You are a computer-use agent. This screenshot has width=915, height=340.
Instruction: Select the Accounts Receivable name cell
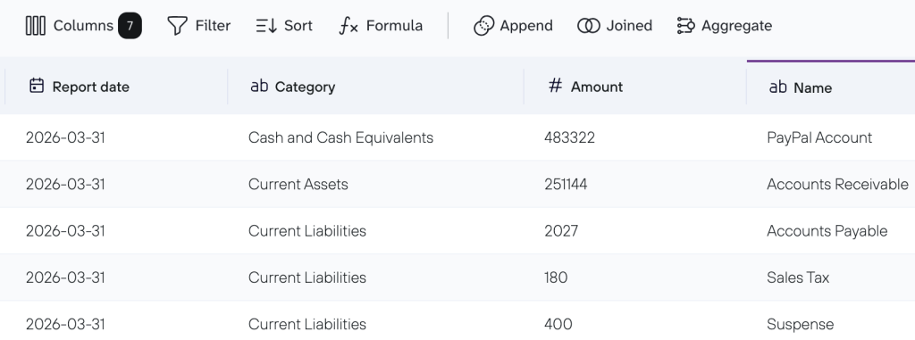tap(837, 185)
